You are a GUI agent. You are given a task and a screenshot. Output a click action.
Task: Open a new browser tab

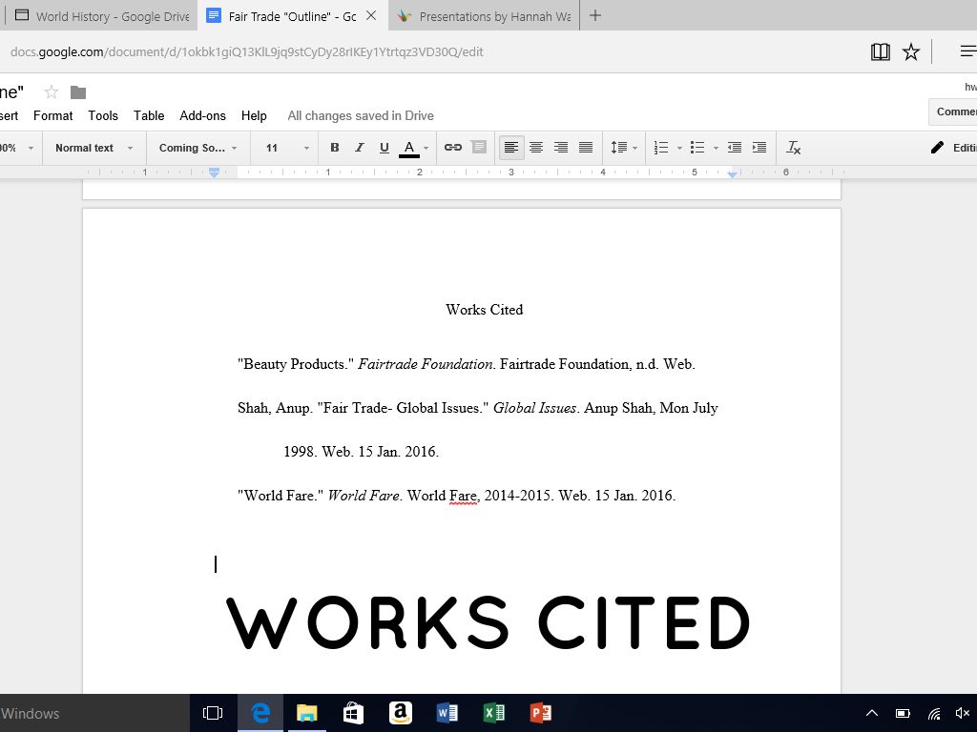click(x=595, y=15)
